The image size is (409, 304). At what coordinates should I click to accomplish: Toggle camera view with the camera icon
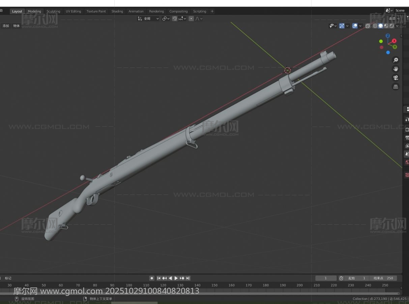(x=396, y=78)
